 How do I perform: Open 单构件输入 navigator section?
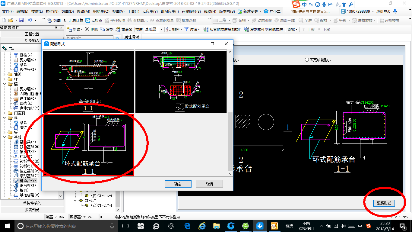tap(32, 203)
